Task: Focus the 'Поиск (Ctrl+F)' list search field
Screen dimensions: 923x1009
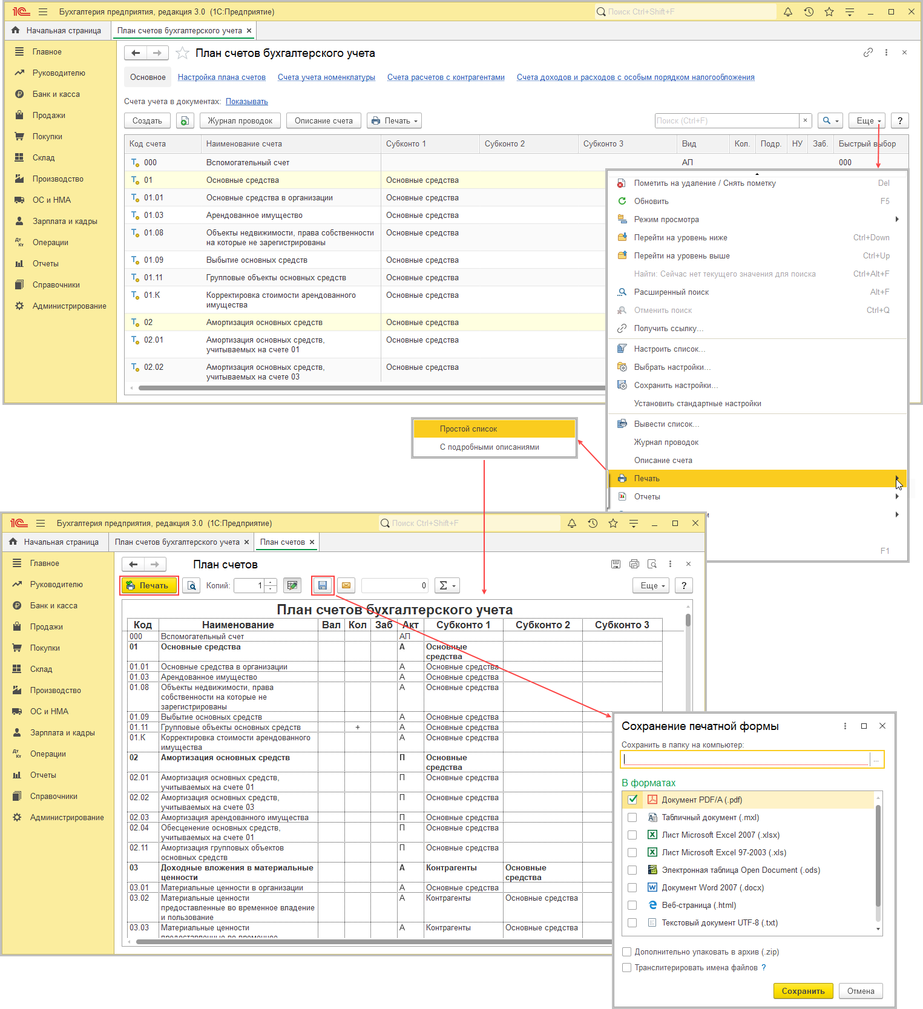Action: [727, 120]
